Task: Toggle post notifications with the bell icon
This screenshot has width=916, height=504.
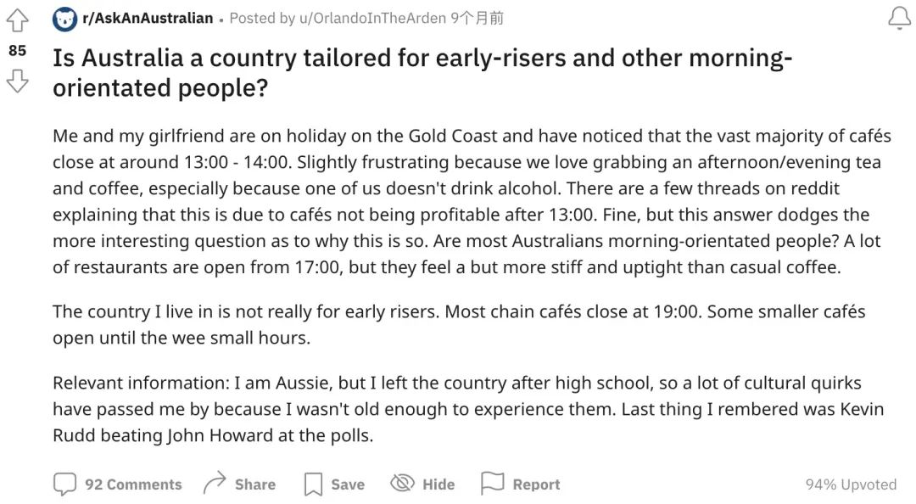Action: tap(899, 18)
